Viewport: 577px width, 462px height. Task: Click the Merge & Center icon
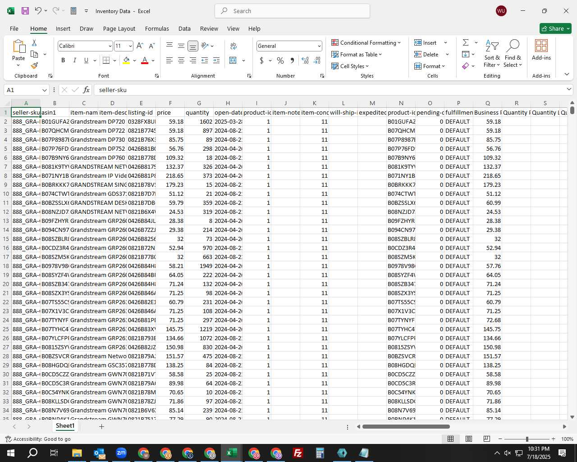(x=233, y=60)
